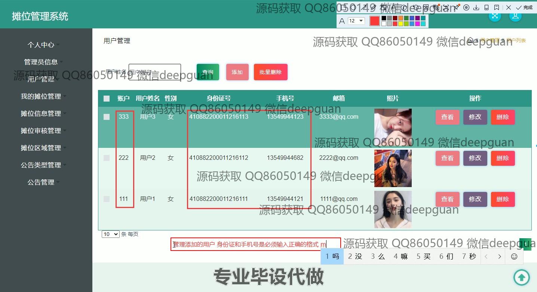The image size is (537, 292).
Task: Open the emoji face in IME bar
Action: (x=514, y=257)
